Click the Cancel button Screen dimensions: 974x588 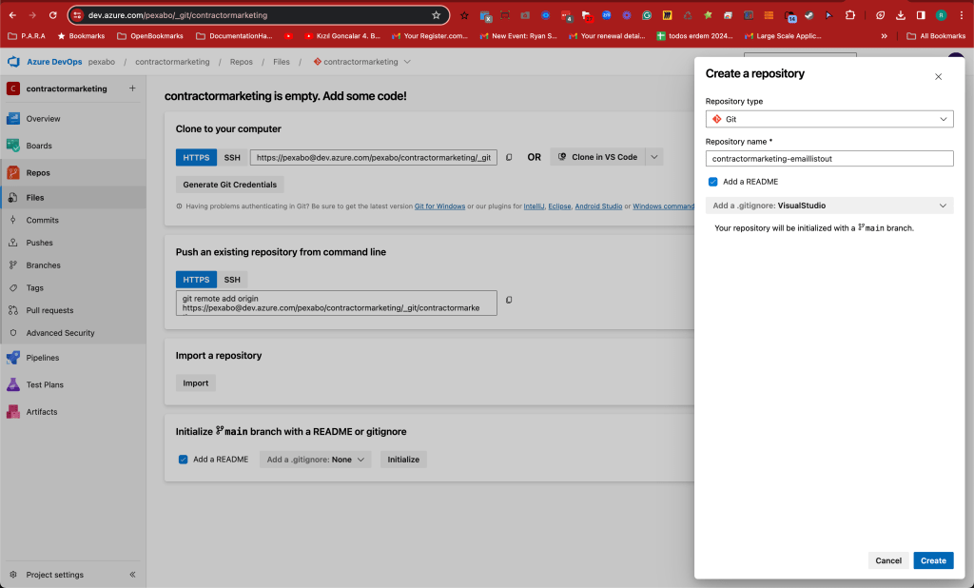[888, 560]
